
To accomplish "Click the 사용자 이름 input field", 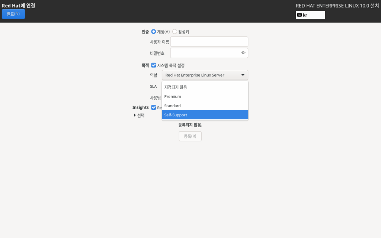I will click(x=209, y=42).
